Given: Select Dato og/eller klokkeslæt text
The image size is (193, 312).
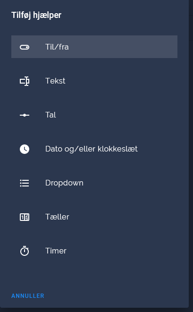Looking at the screenshot, I should click(x=92, y=149).
